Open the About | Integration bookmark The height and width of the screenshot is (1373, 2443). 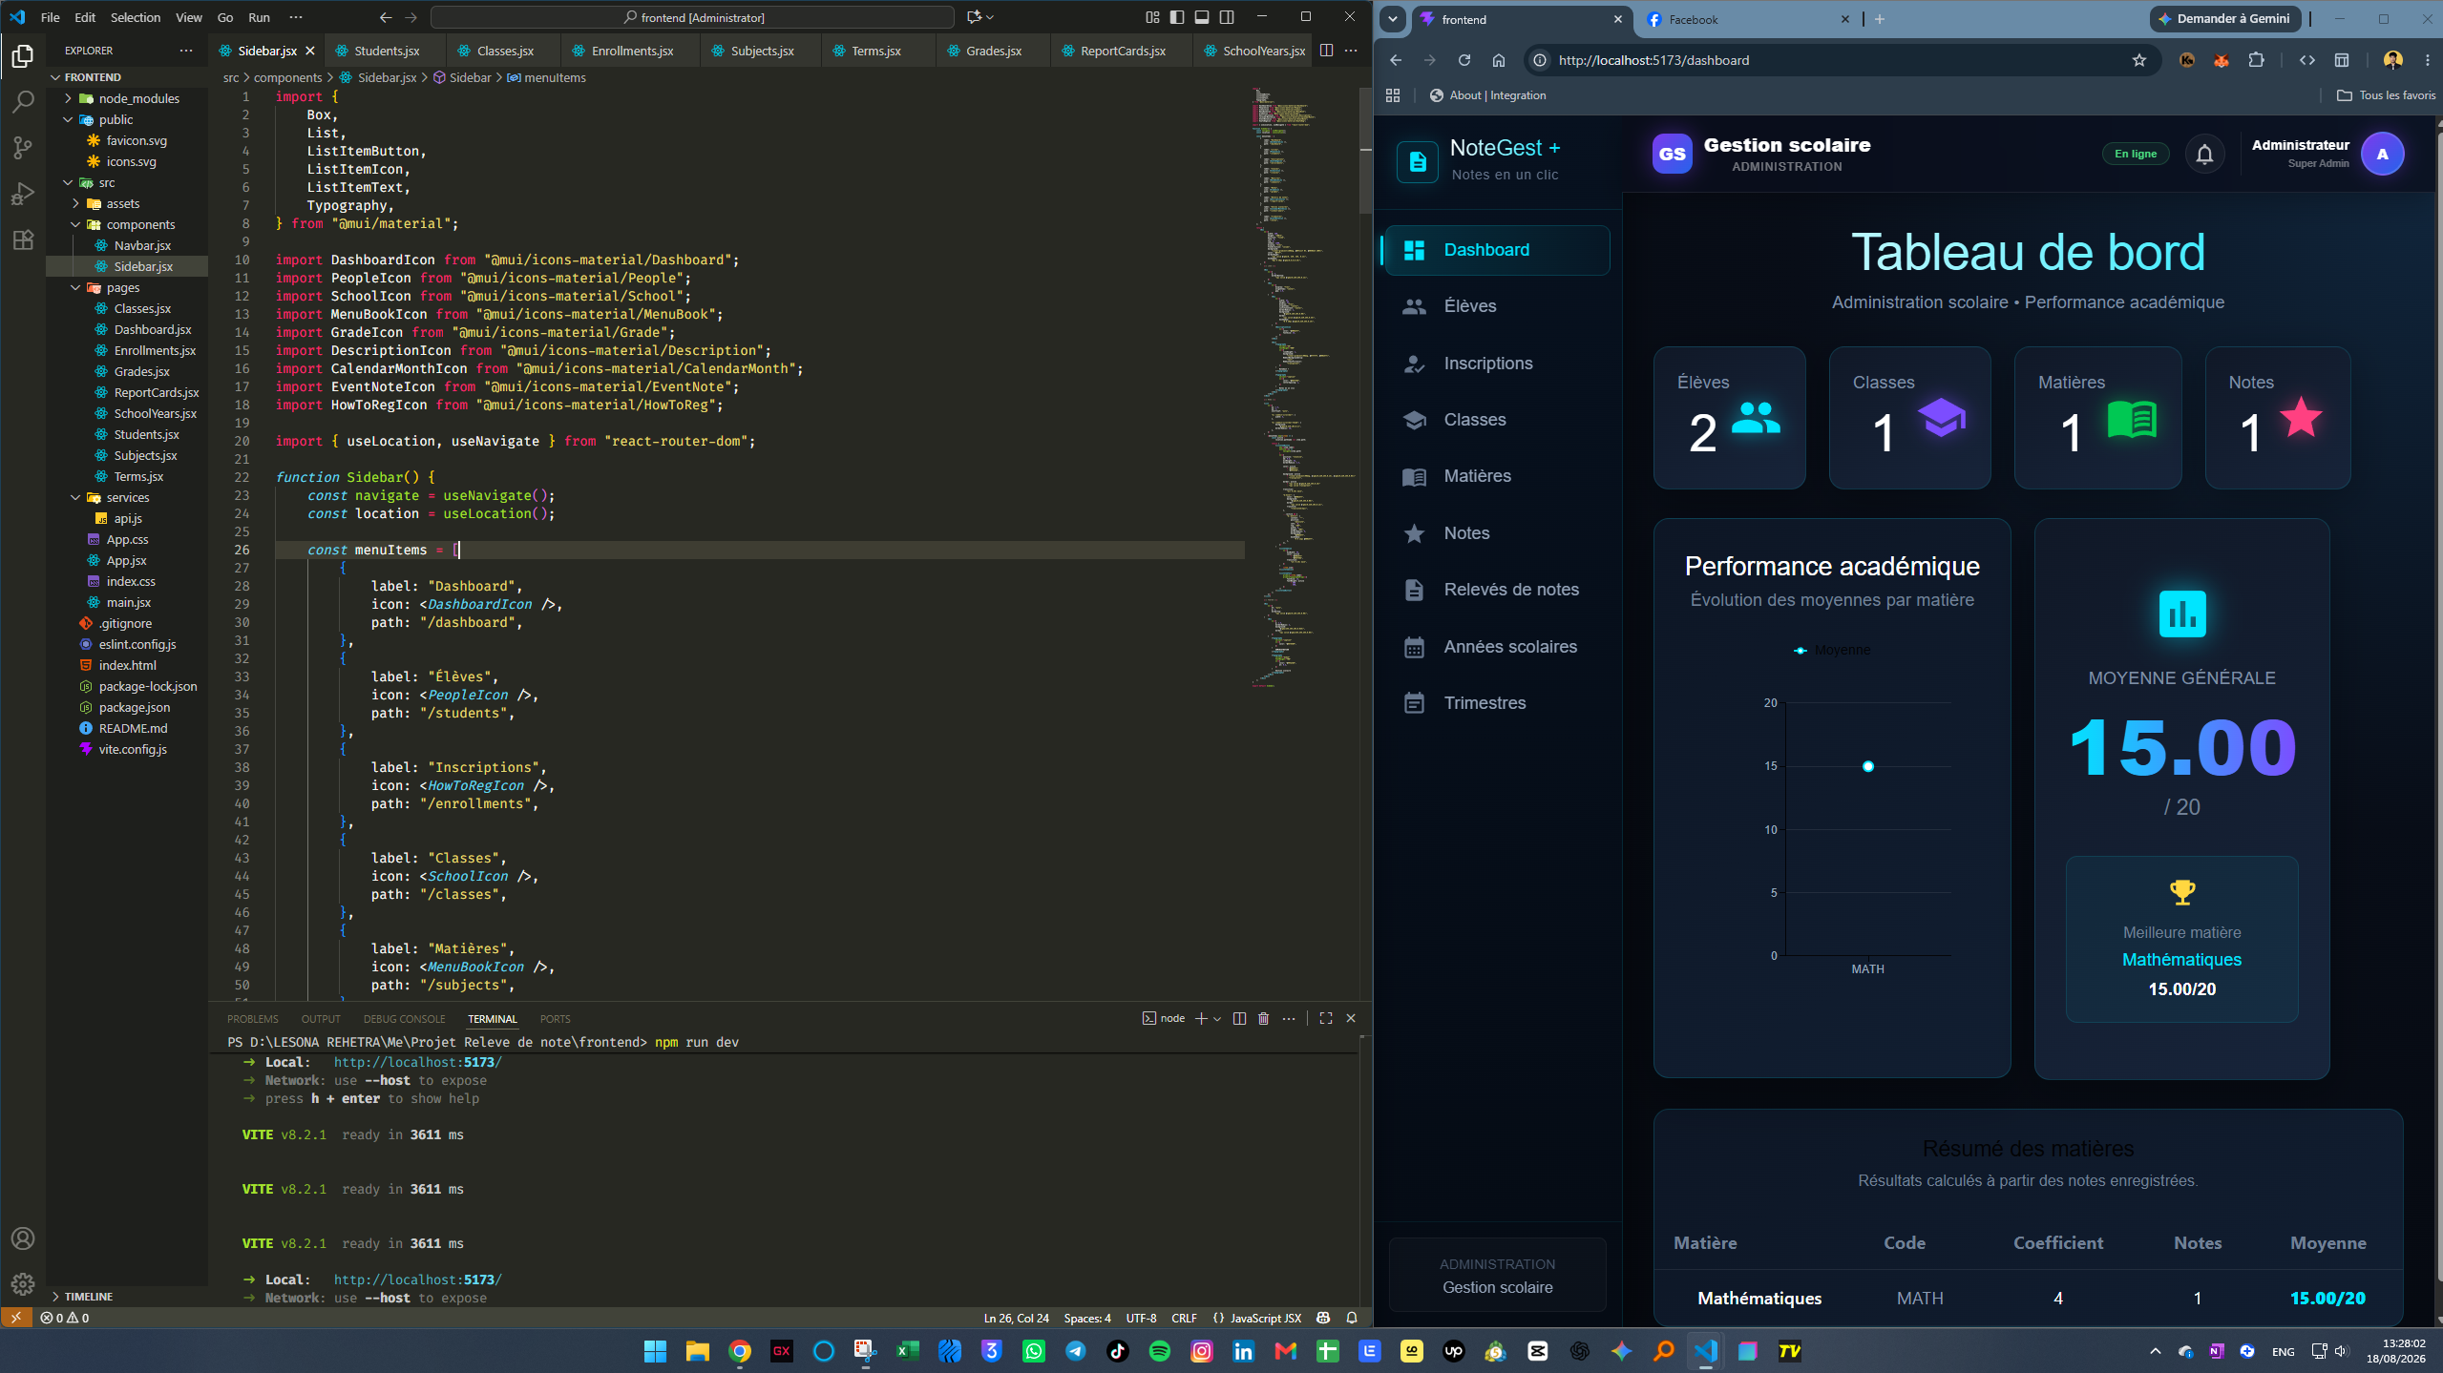tap(1487, 95)
